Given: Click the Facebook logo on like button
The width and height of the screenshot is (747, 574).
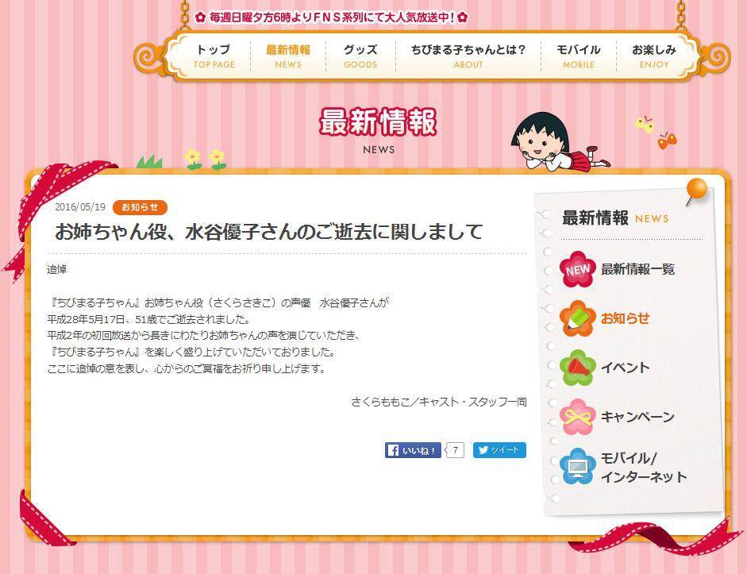Looking at the screenshot, I should tap(393, 450).
